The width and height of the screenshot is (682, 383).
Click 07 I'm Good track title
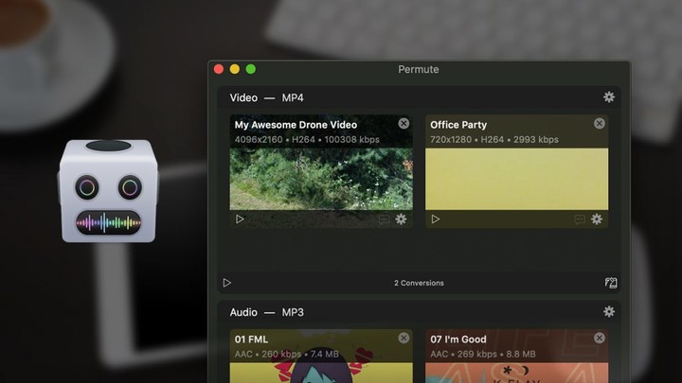point(458,339)
